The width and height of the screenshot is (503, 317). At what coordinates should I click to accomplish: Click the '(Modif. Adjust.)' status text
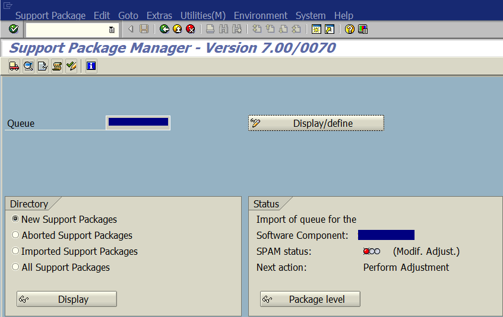pyautogui.click(x=426, y=251)
